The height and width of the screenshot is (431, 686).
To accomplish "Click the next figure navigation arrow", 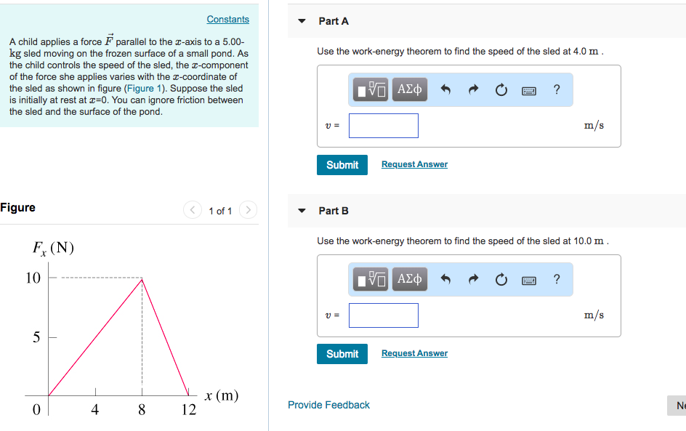I will pos(248,209).
